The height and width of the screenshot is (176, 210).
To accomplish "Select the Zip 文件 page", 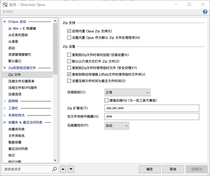I will 28,75.
